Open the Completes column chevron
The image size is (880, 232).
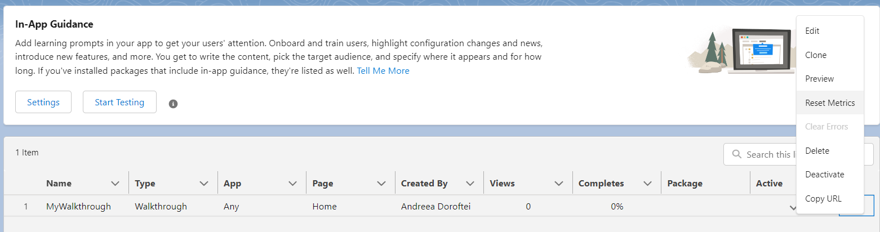pos(648,184)
